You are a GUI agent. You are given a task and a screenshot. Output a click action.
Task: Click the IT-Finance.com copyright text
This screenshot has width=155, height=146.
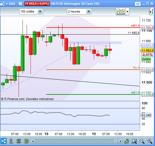coord(13,99)
